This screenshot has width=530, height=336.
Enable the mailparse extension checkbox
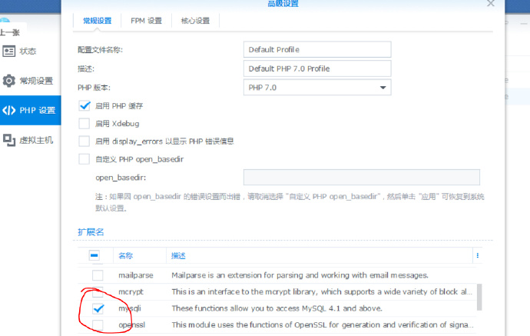coord(98,275)
